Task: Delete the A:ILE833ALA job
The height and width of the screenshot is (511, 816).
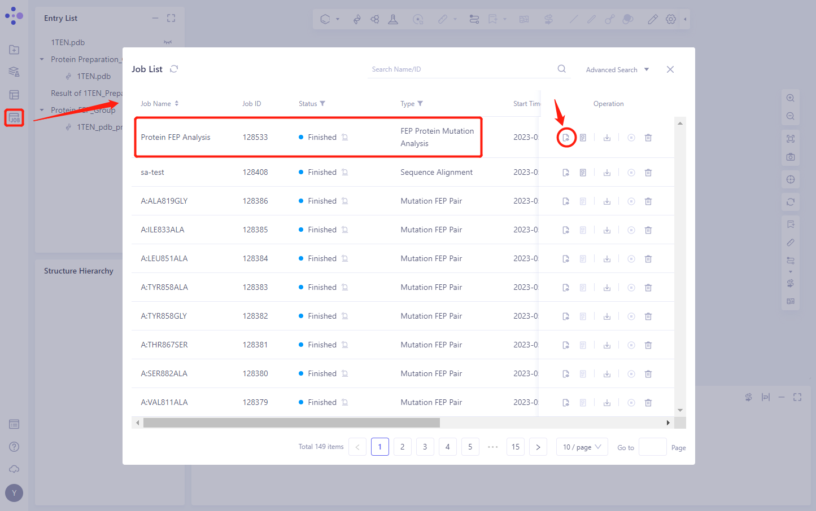Action: 648,230
